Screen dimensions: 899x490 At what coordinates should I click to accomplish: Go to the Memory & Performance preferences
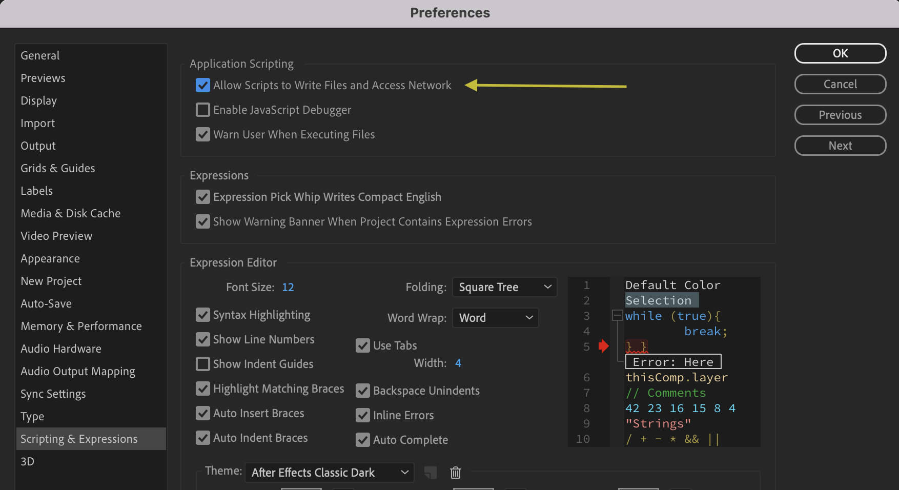81,326
